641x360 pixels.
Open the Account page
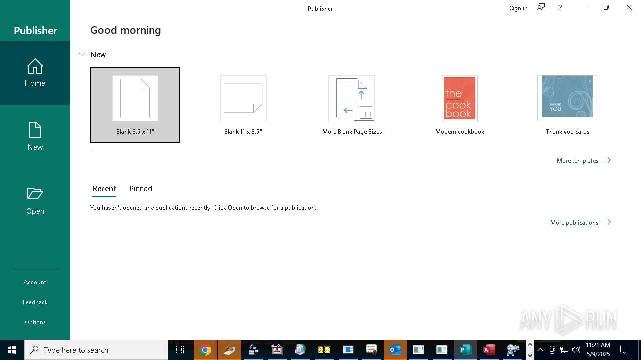coord(35,282)
